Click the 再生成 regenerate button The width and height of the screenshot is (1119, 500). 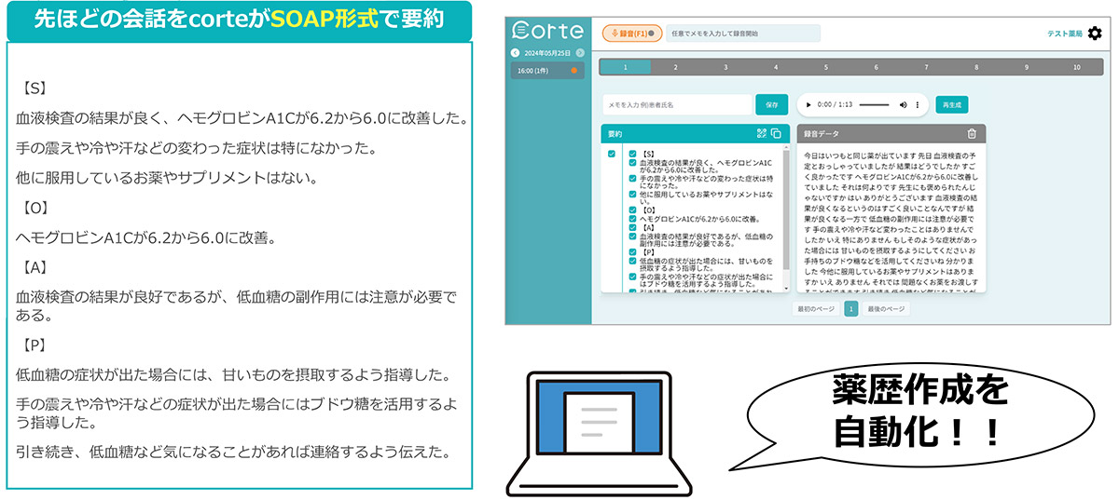[x=951, y=104]
